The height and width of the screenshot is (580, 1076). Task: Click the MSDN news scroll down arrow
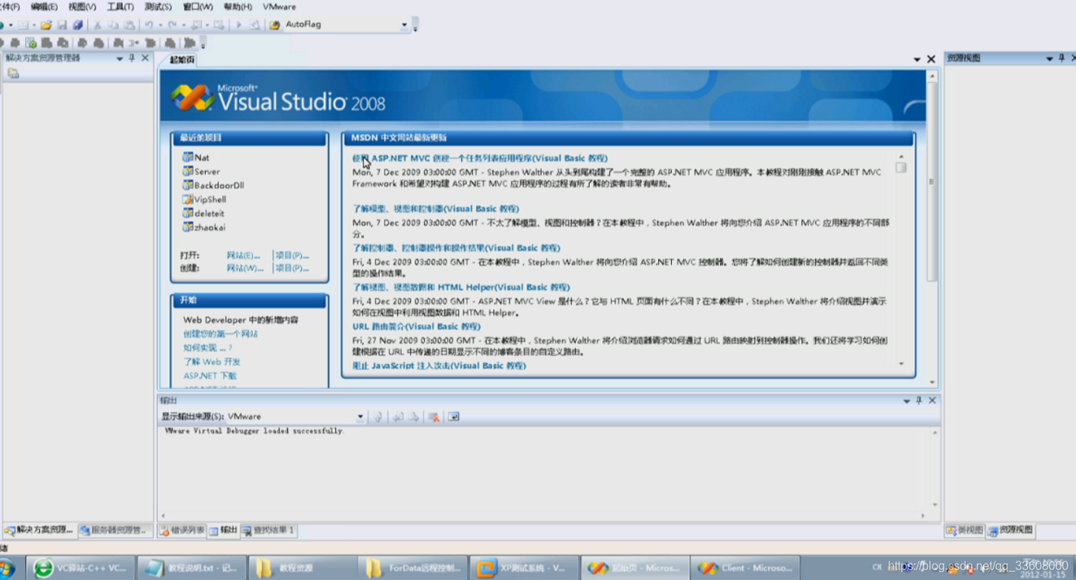(901, 364)
